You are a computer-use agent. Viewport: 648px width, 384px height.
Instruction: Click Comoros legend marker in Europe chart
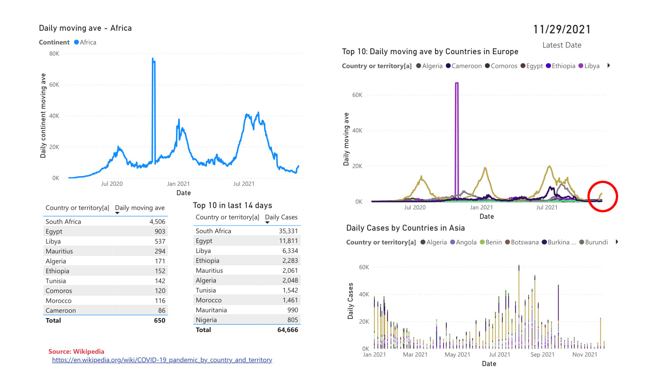point(487,66)
